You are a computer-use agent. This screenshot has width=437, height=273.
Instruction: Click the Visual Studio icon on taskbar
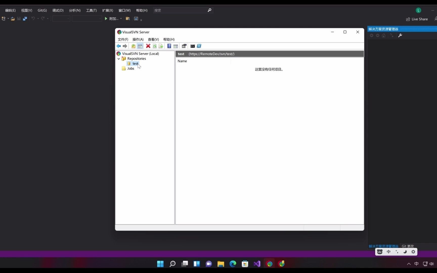[257, 264]
